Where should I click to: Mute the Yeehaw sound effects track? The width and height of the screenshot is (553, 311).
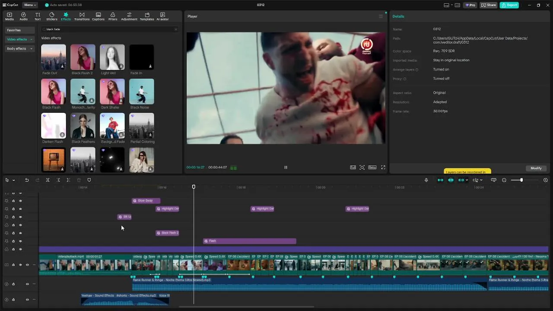click(27, 300)
